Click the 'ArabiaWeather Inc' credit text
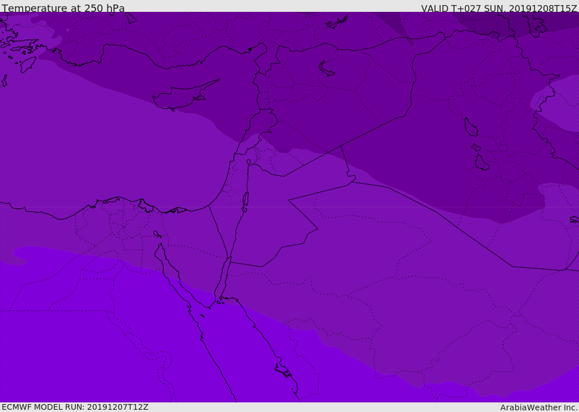This screenshot has height=412, width=579. [x=539, y=407]
